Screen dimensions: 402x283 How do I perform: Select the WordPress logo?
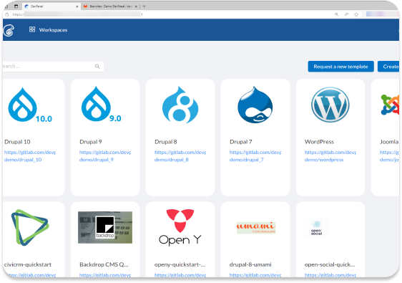(x=330, y=105)
